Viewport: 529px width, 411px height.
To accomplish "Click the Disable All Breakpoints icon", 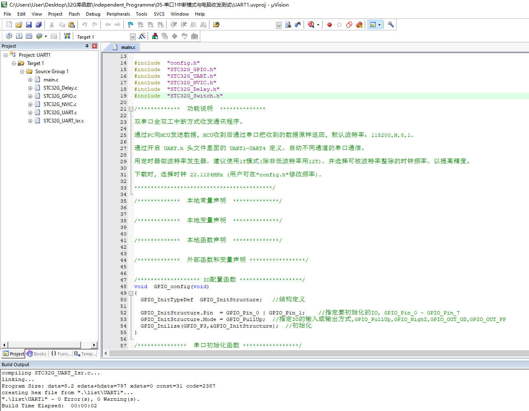I will pyautogui.click(x=349, y=25).
